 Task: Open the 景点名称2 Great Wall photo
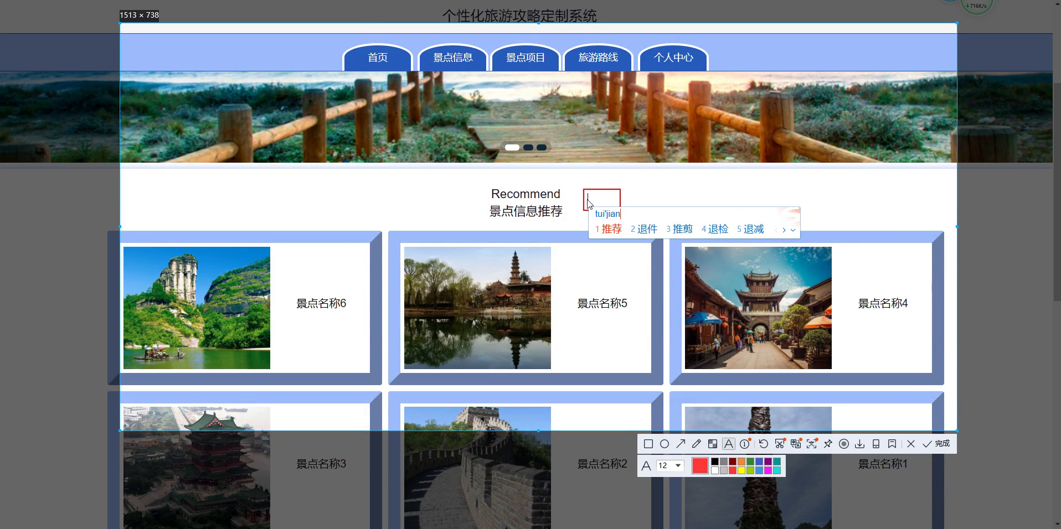tap(477, 468)
